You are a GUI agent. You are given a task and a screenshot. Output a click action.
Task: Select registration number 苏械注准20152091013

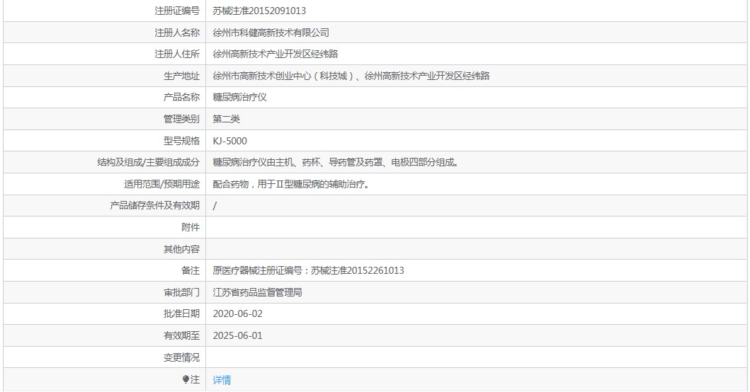tap(259, 11)
